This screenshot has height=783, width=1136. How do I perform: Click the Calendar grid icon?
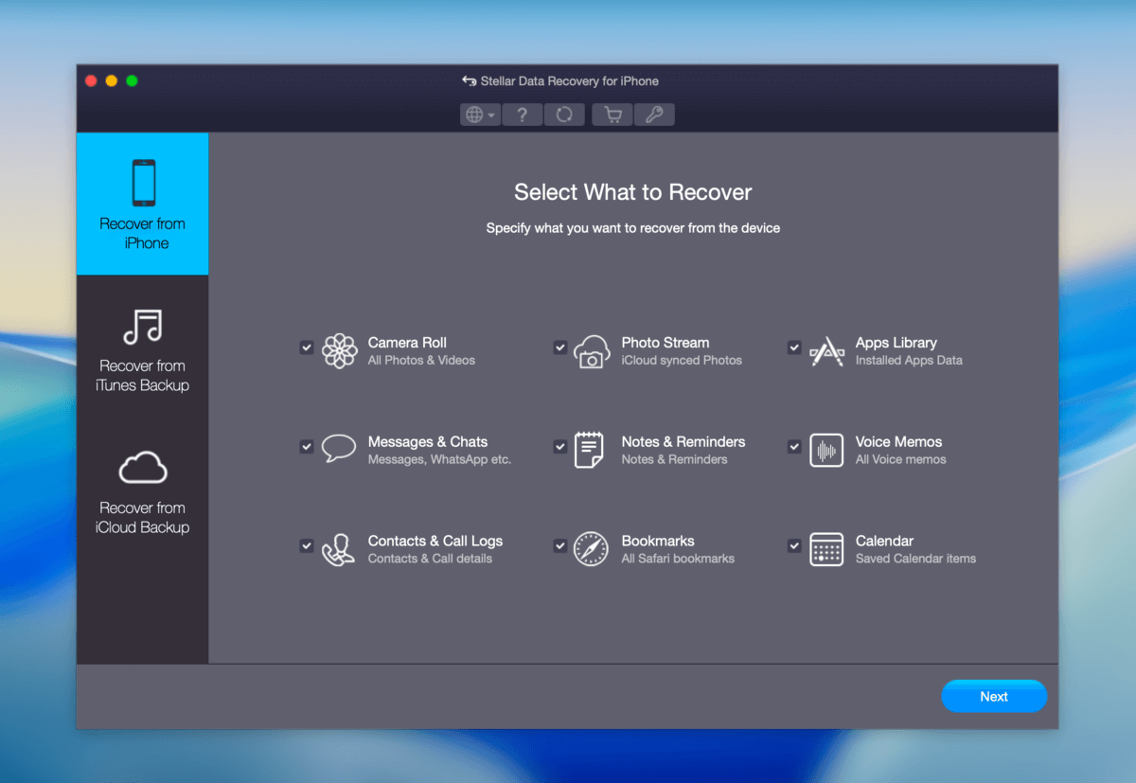click(826, 549)
